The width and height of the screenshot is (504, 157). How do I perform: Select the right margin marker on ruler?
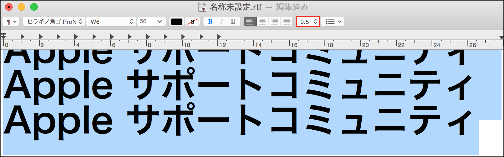(x=501, y=38)
